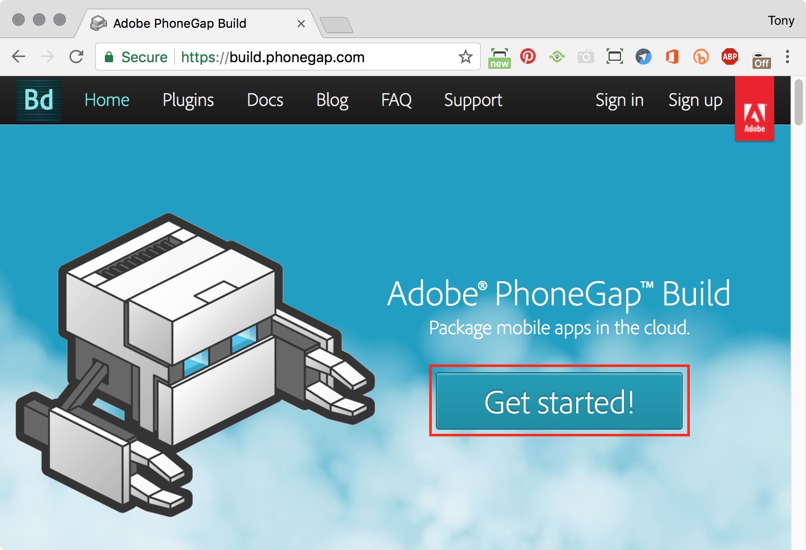Click the PhoneGap robot illustration

point(195,364)
